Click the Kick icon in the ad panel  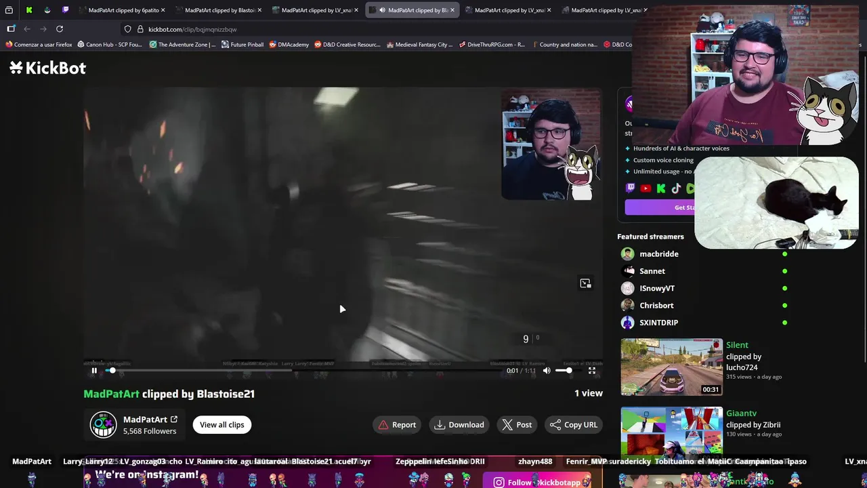click(x=661, y=188)
